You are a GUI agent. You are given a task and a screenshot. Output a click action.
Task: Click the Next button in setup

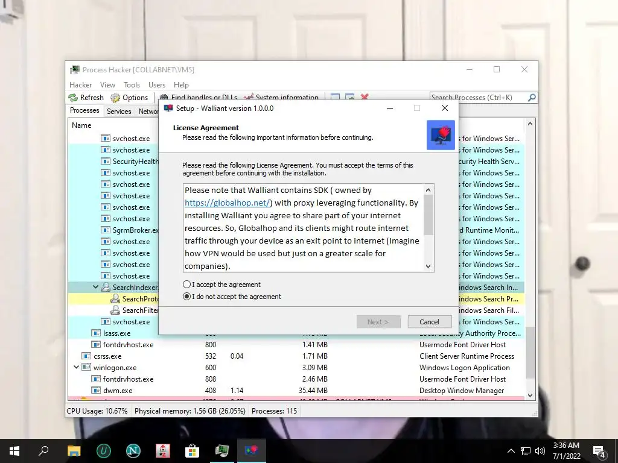[378, 322]
